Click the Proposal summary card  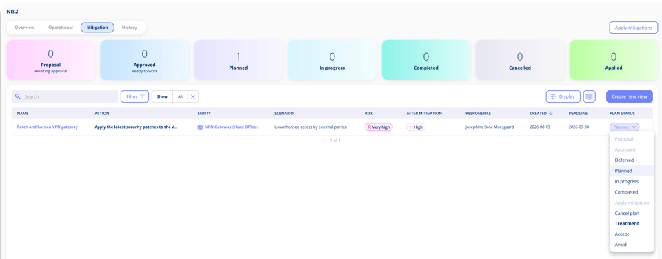coord(50,60)
